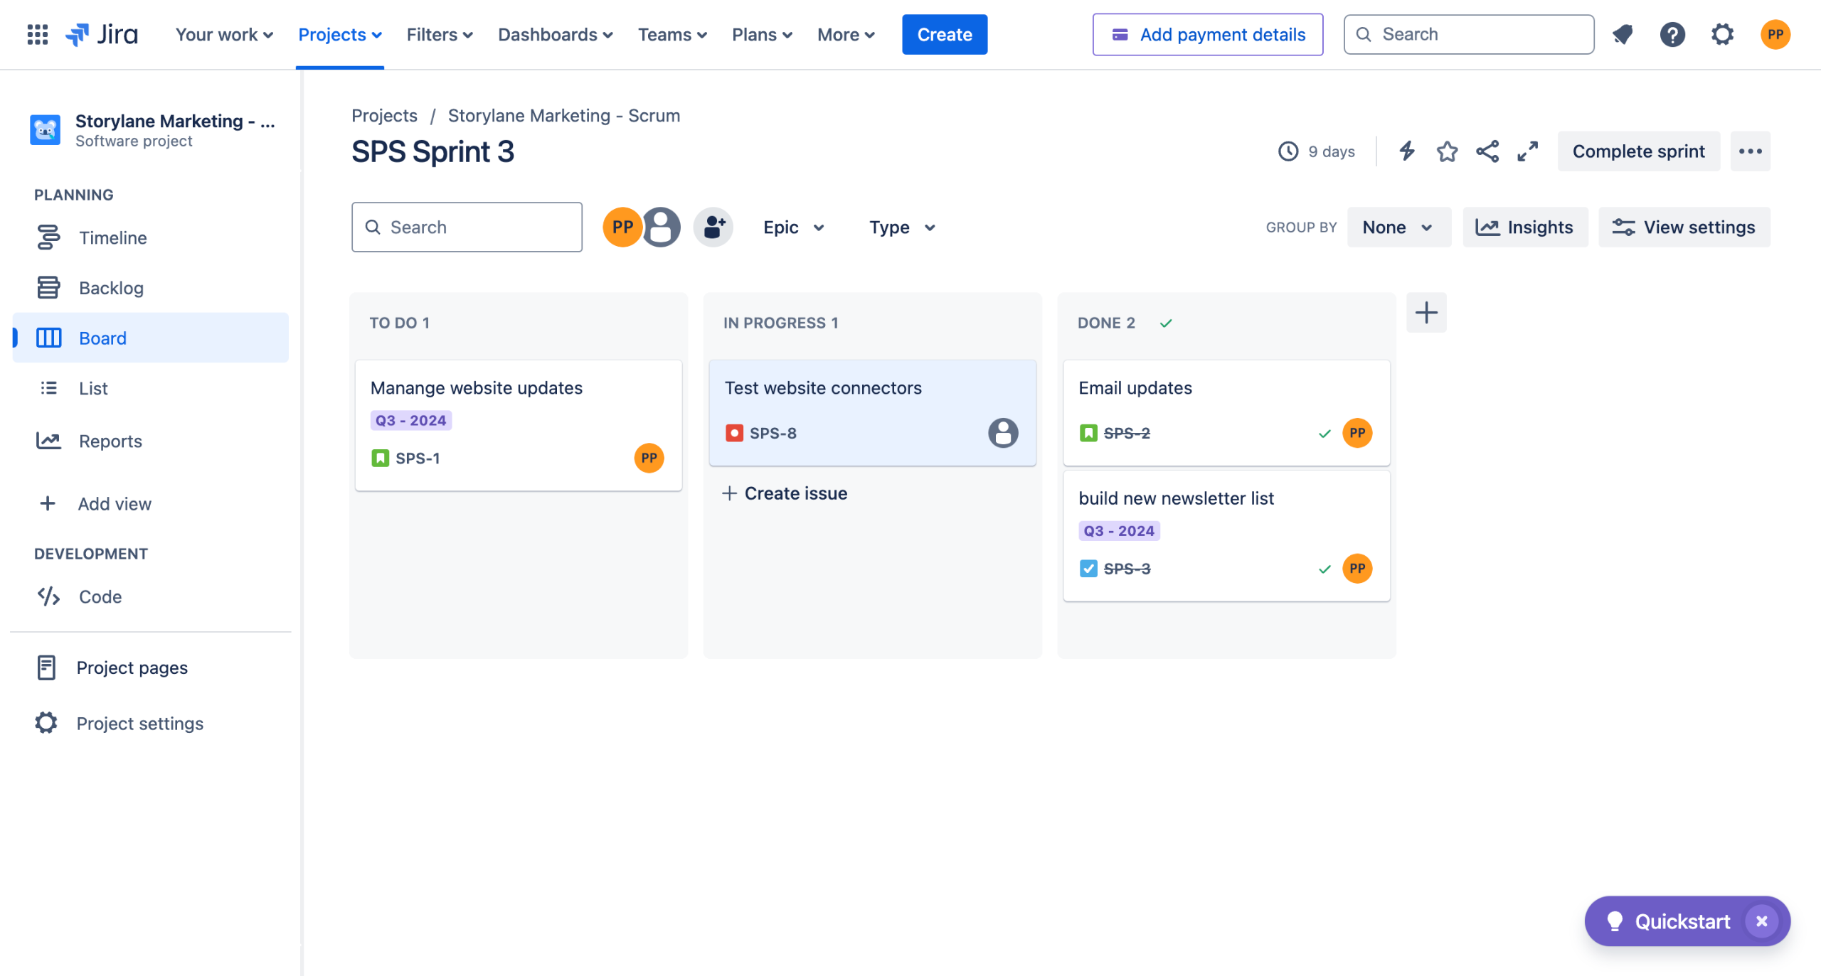Screen dimensions: 1821x976
Task: Click the board search input field
Action: (x=467, y=227)
